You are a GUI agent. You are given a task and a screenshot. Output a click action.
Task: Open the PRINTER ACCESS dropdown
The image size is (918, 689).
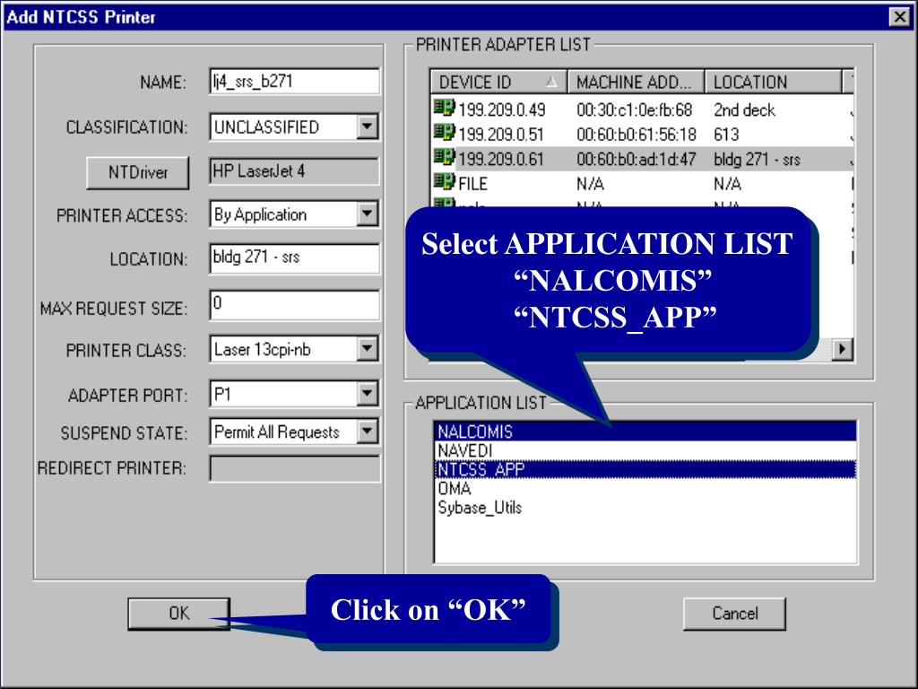tap(367, 214)
